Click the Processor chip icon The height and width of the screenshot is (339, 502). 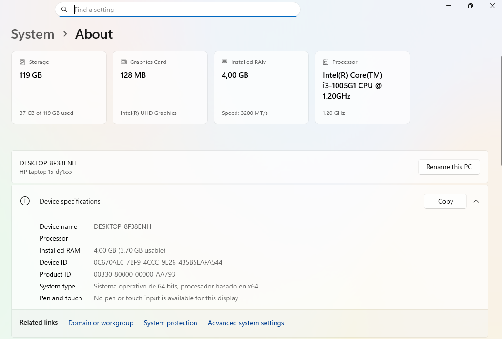point(326,62)
